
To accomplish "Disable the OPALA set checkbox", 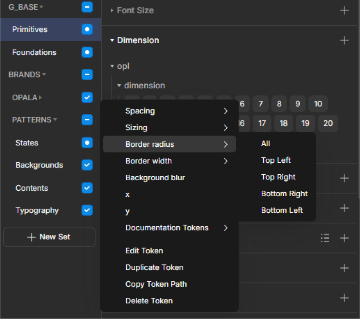I will point(87,97).
